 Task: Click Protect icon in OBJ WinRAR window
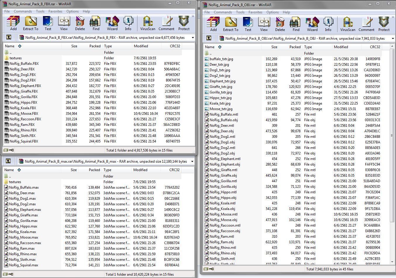[384, 24]
